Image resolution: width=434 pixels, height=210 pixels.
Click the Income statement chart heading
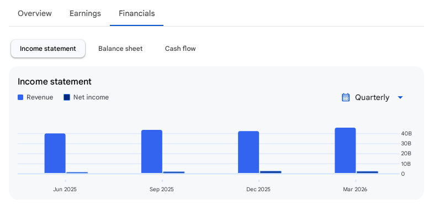(55, 82)
